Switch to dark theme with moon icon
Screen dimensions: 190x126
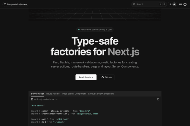174,4
